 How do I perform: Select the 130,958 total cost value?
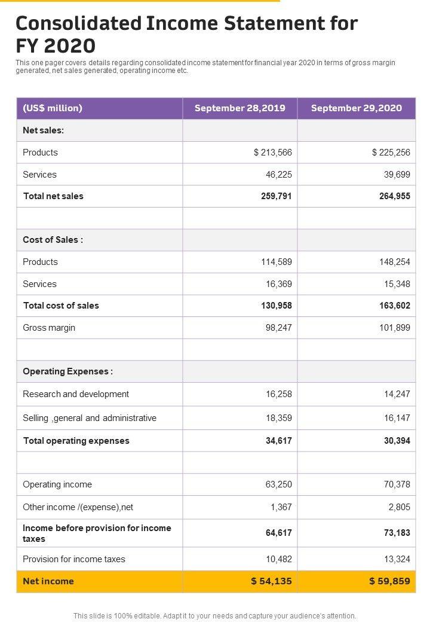click(x=277, y=306)
